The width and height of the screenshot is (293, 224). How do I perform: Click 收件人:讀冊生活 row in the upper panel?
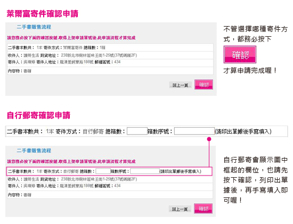pyautogui.click(x=110, y=55)
